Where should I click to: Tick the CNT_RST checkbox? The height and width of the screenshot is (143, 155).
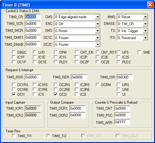[98, 52]
